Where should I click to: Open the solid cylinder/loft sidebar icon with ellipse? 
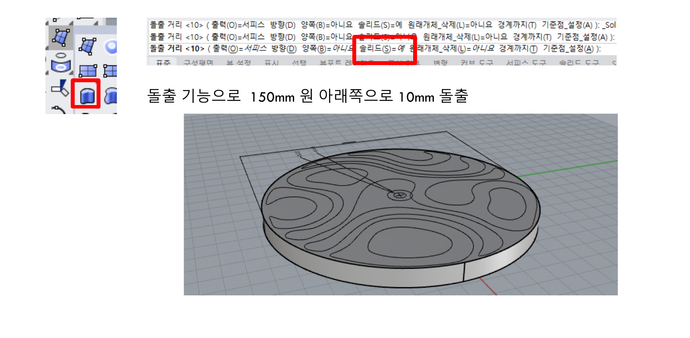click(x=61, y=63)
